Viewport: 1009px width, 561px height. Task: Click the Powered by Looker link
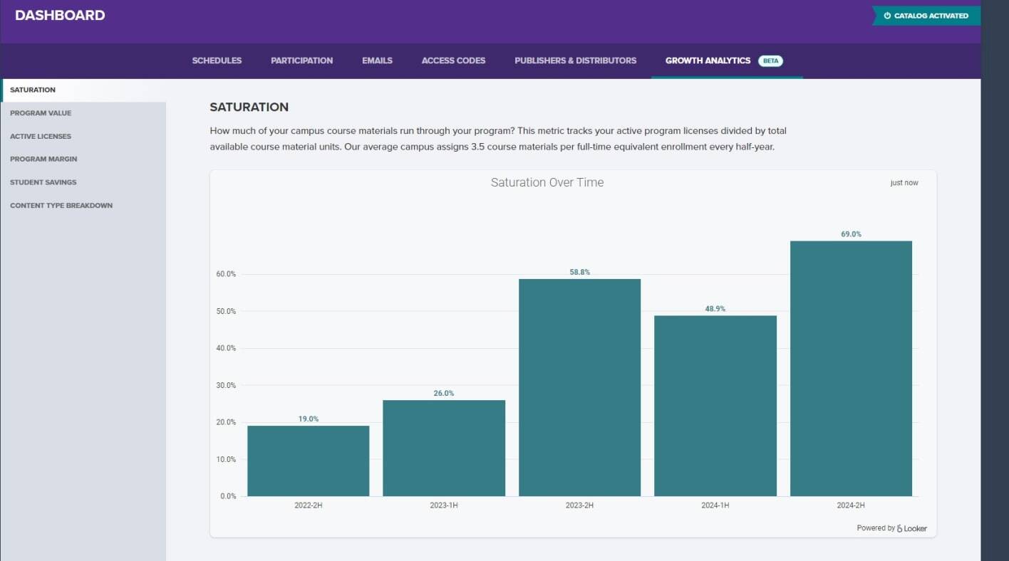(891, 528)
